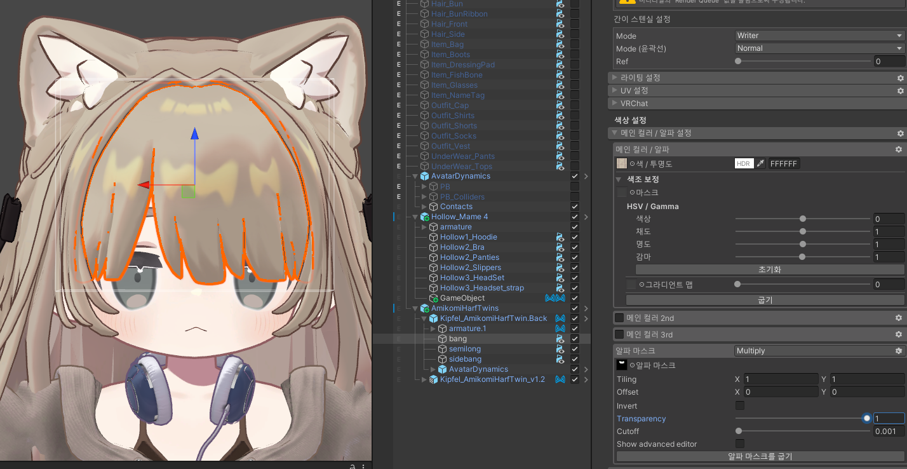
Task: Open the gear menu for UV 설정
Action: tap(900, 91)
